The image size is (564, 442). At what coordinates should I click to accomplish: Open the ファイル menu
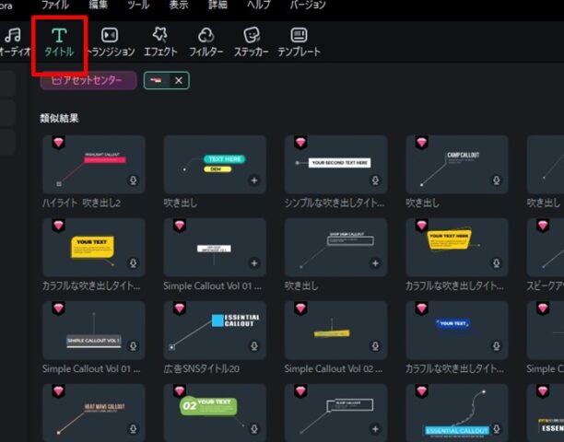pos(54,6)
